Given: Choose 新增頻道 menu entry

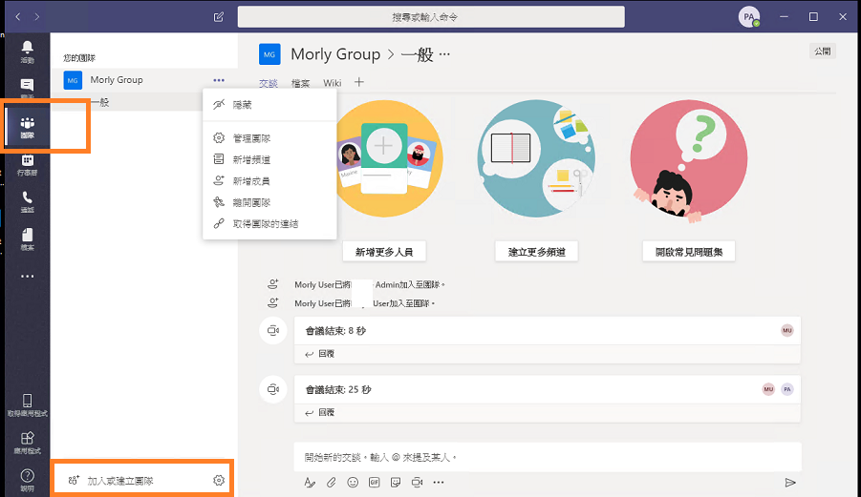Looking at the screenshot, I should [269, 159].
